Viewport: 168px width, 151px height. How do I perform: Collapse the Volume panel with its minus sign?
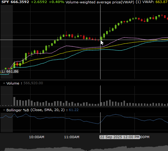point(4,83)
